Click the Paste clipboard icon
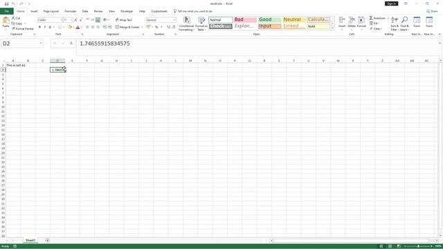Viewport: 443px width, 249px height. [x=6, y=21]
